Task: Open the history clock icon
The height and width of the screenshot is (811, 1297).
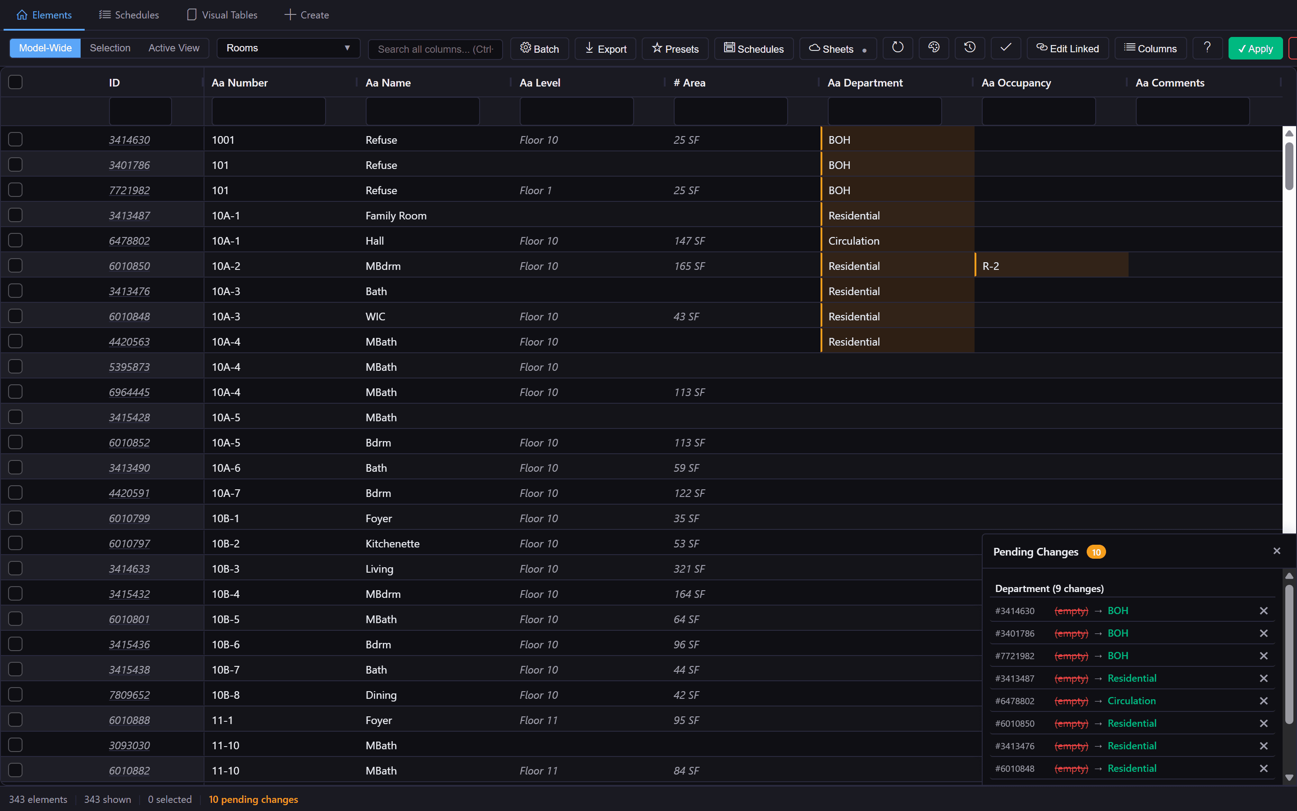Action: [x=970, y=48]
